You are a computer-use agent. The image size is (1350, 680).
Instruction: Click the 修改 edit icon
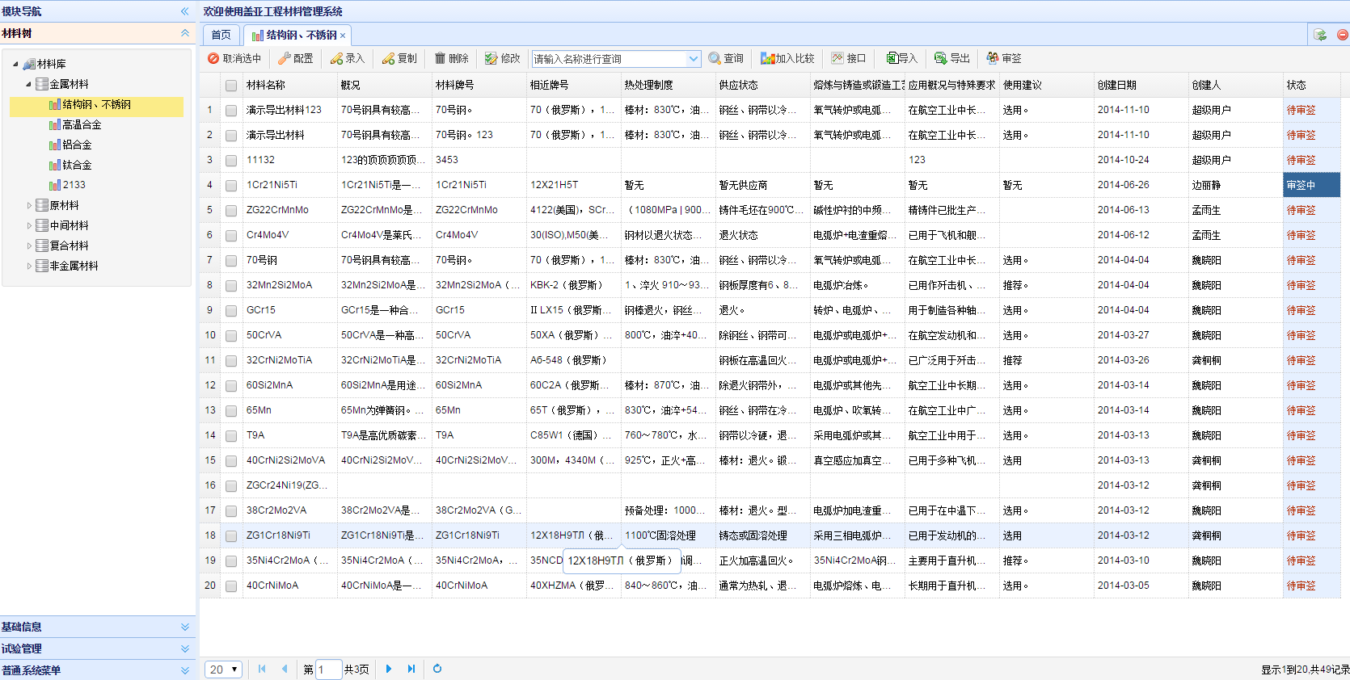pyautogui.click(x=491, y=58)
